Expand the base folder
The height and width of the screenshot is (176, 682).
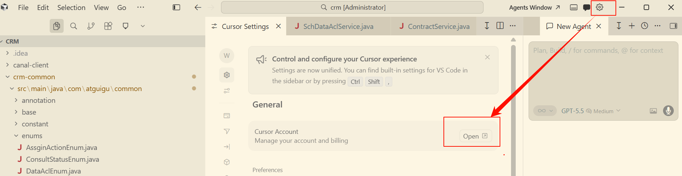103,112
